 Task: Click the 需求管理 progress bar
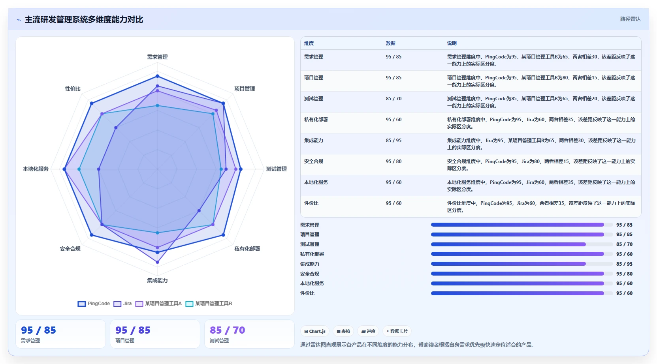pos(521,225)
